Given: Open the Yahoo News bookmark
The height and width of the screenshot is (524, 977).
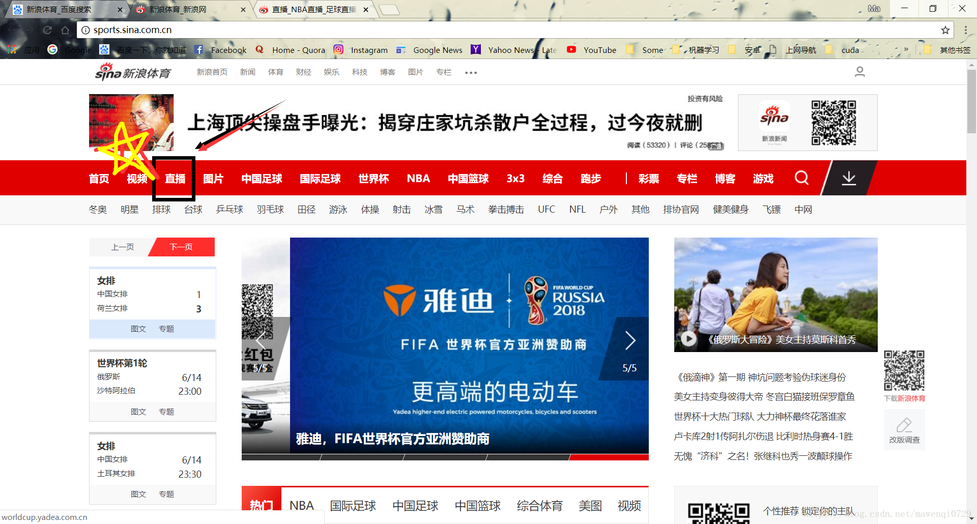Looking at the screenshot, I should [514, 50].
